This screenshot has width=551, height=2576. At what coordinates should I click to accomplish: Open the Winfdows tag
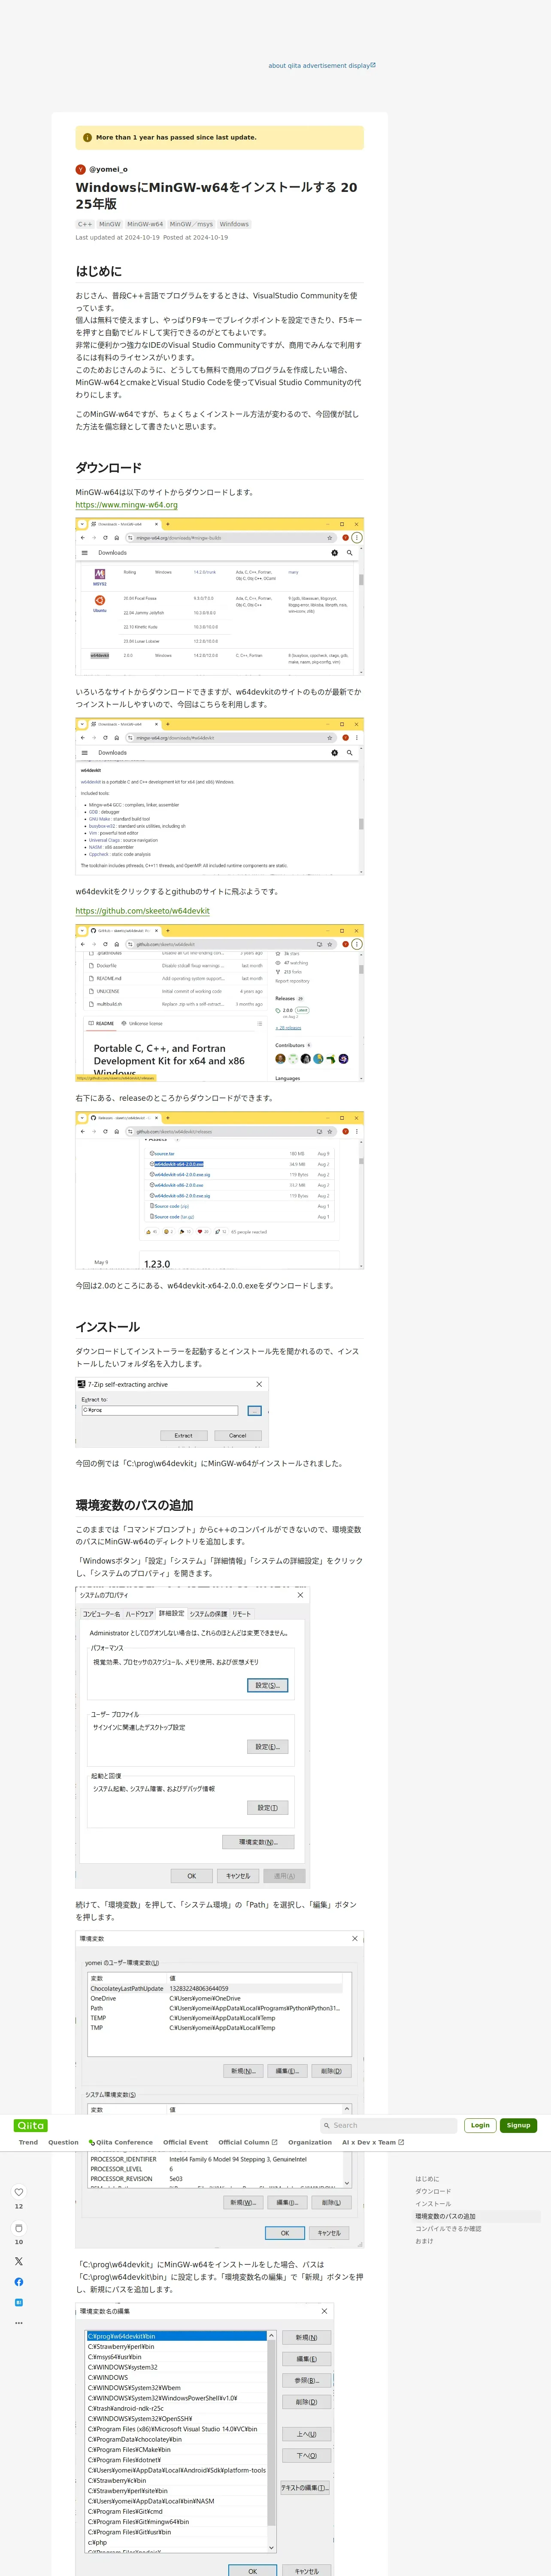(234, 224)
